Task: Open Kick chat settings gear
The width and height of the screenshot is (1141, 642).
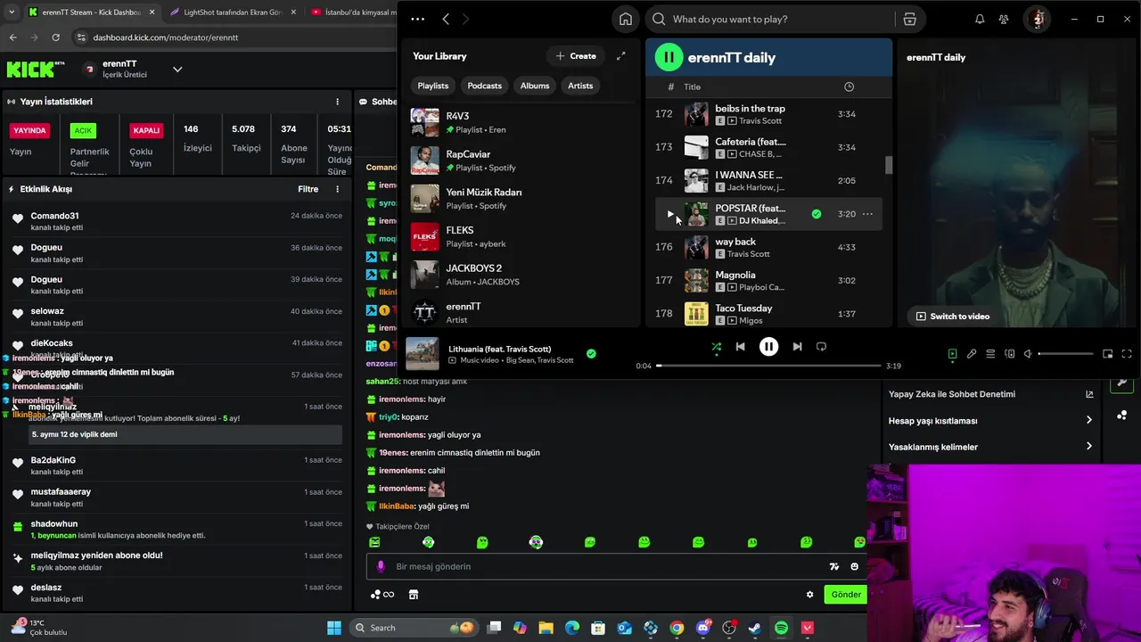Action: (x=809, y=595)
